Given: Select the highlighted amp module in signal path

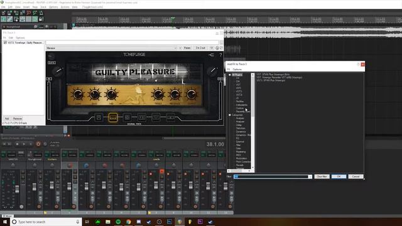Looking at the screenshot, I should point(113,117).
